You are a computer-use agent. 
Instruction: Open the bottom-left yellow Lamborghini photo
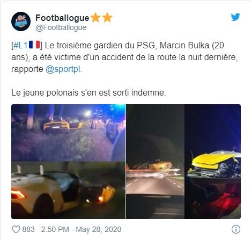click(x=69, y=190)
